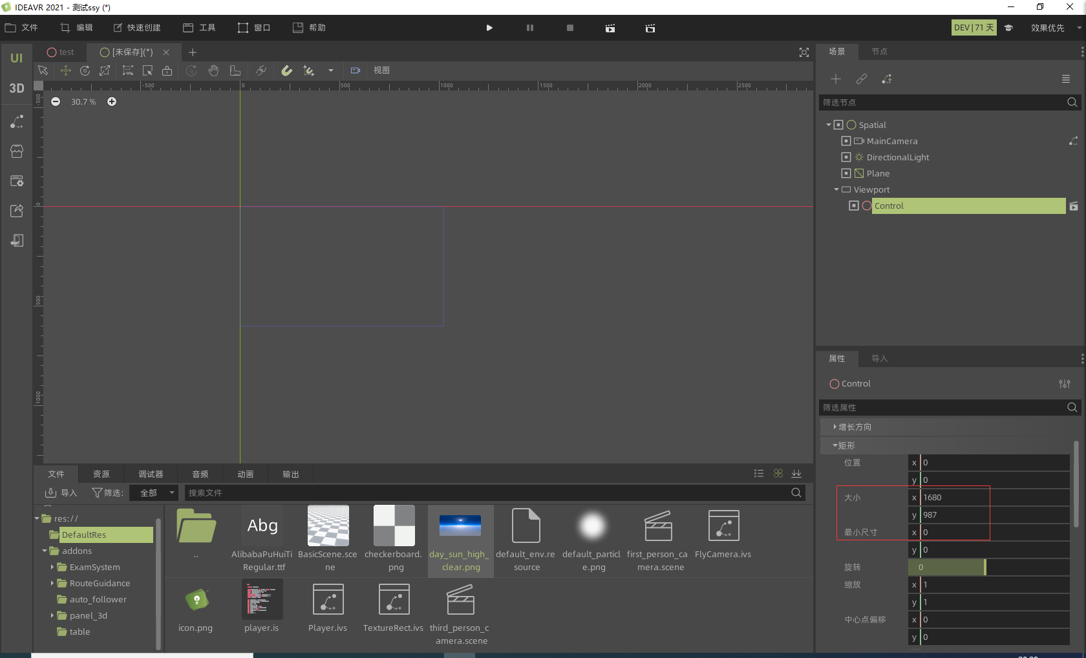Open the 文件 menu

point(22,28)
